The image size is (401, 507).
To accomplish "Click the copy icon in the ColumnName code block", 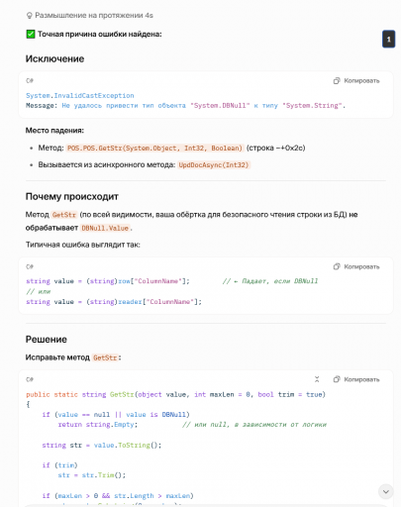I will [337, 266].
